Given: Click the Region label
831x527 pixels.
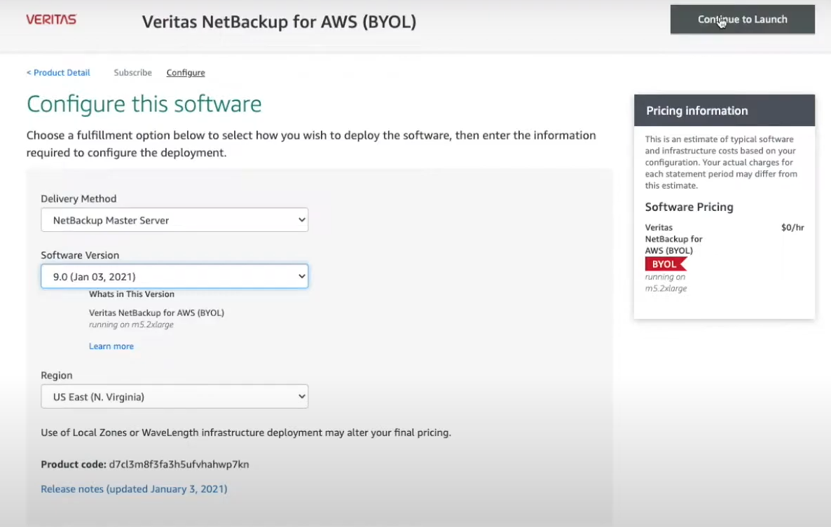Looking at the screenshot, I should [57, 376].
